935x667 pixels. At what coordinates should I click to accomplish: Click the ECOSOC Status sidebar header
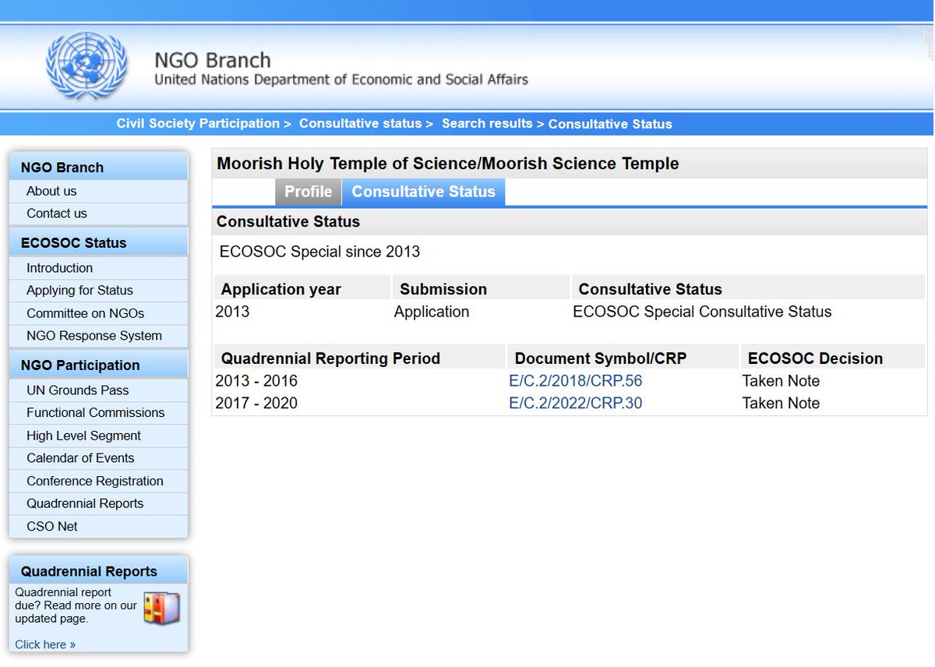pyautogui.click(x=98, y=243)
